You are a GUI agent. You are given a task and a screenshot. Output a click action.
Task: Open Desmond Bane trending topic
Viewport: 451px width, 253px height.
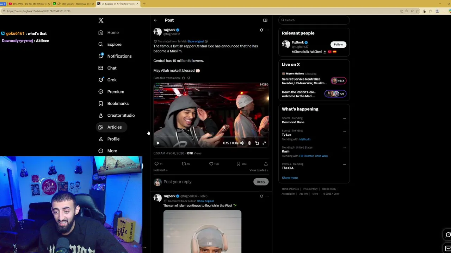coord(293,122)
